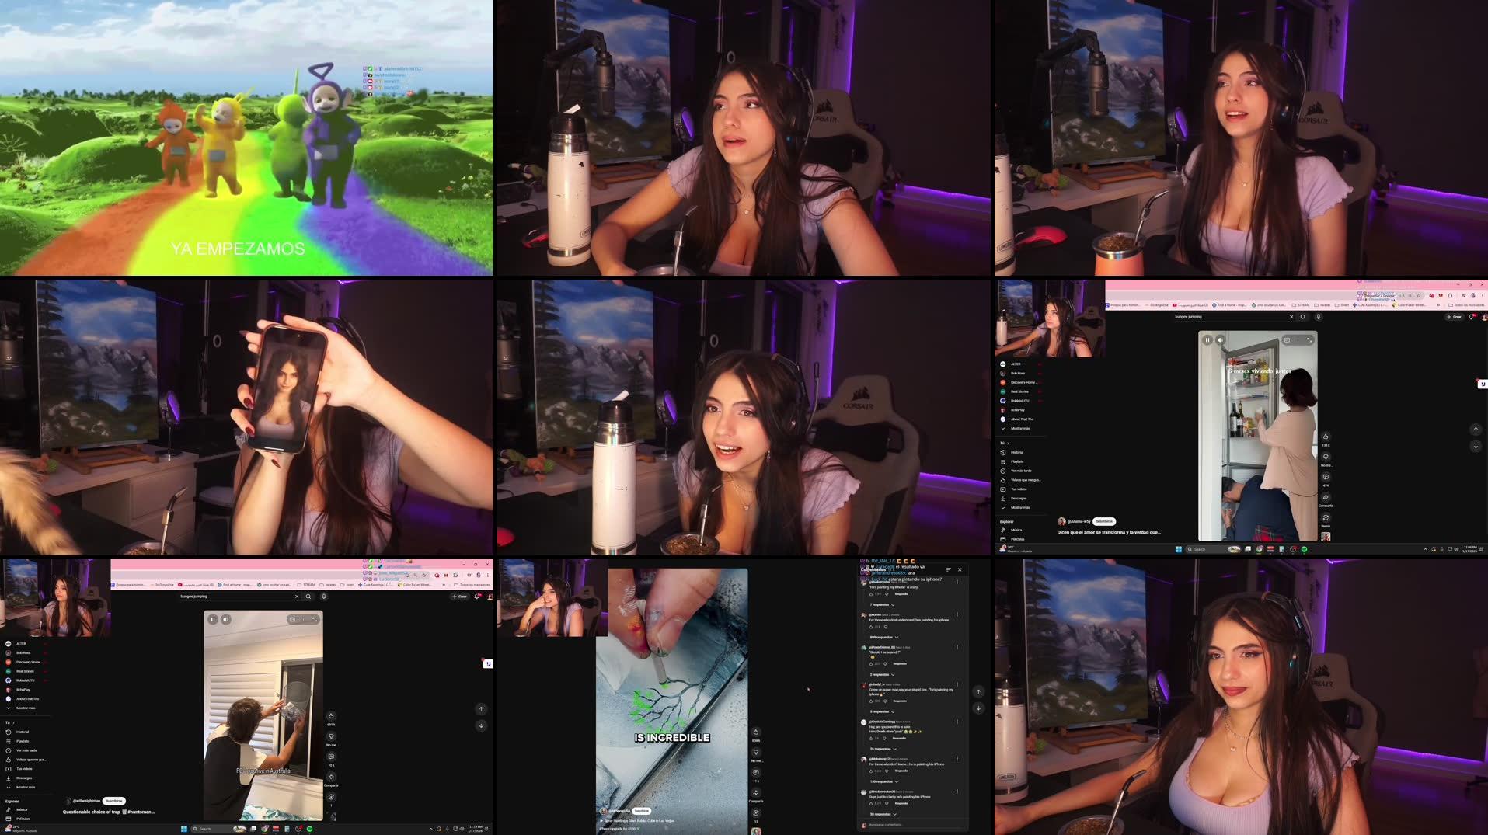Expand the 7 respuestas reply thread
This screenshot has height=835, width=1488.
tap(881, 604)
